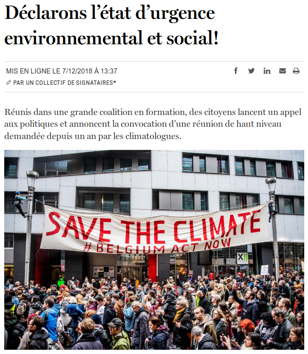Share the article on Twitter

pos(251,71)
